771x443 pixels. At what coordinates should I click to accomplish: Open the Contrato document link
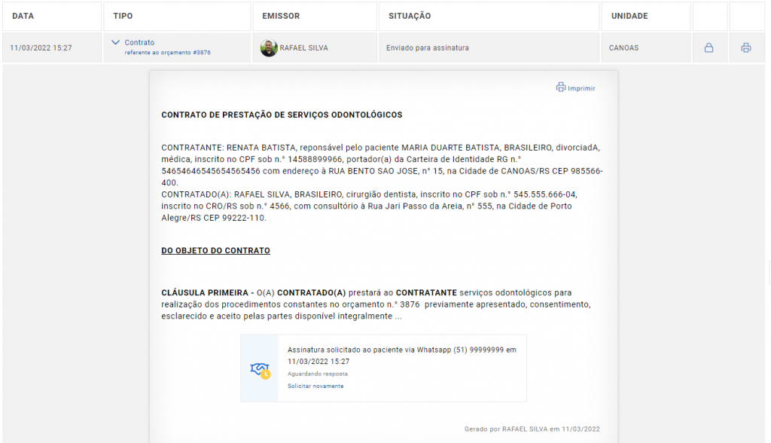pos(139,43)
